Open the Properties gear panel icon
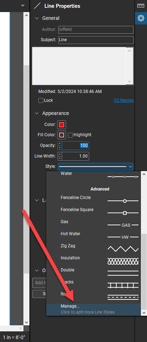The width and height of the screenshot is (147, 342). coord(141,18)
